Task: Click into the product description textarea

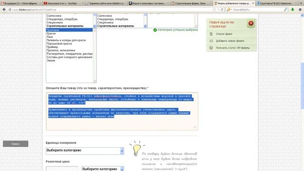Action: point(122,111)
